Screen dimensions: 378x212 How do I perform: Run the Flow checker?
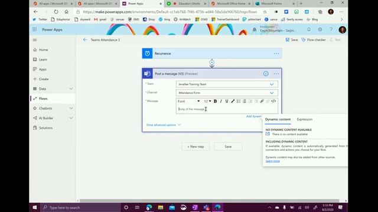(x=314, y=40)
